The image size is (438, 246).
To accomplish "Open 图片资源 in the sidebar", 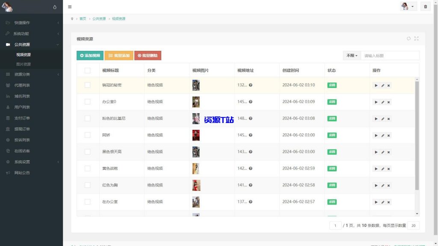I will 24,64.
